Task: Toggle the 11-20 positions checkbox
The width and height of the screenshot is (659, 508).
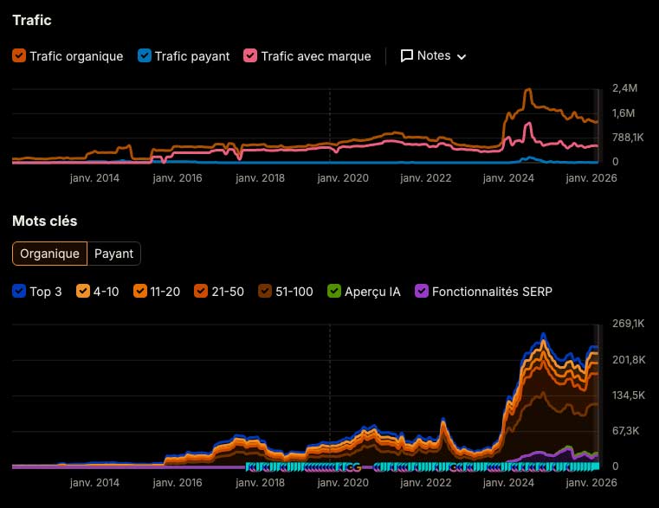Action: 140,291
